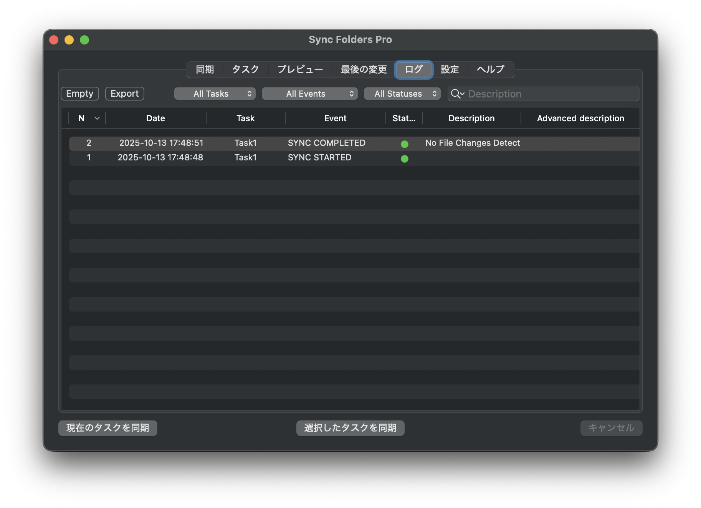
Task: Open the All Tasks filter dropdown
Action: (215, 94)
